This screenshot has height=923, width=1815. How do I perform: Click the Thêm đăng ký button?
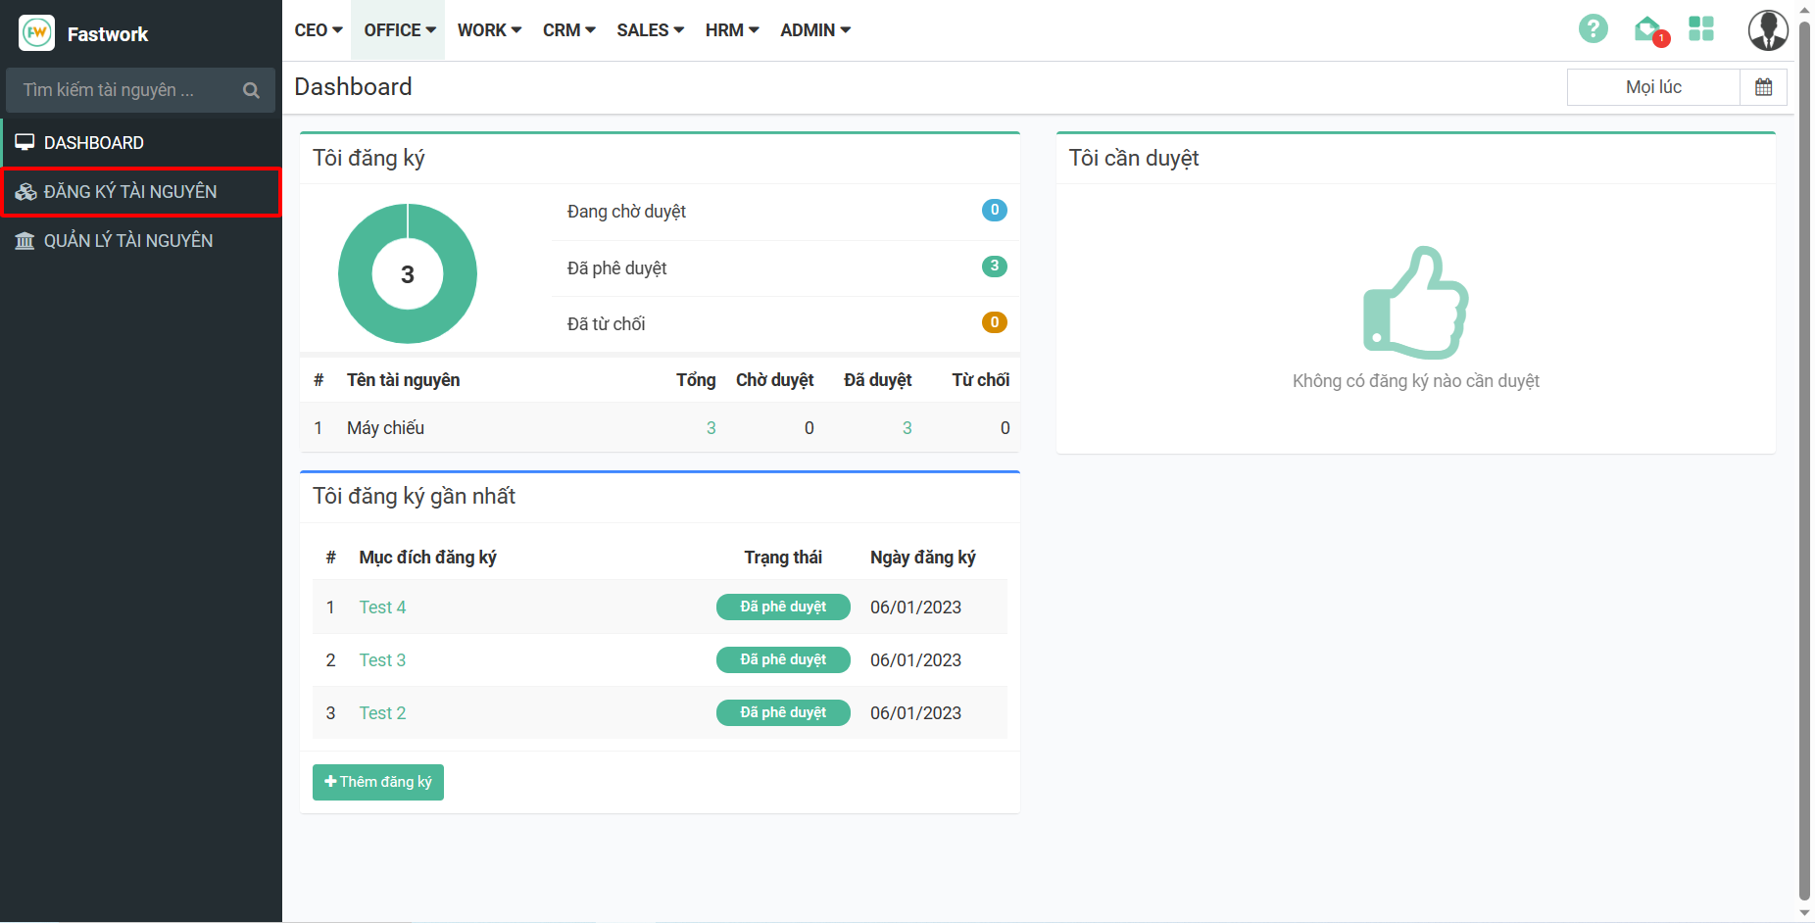click(378, 782)
